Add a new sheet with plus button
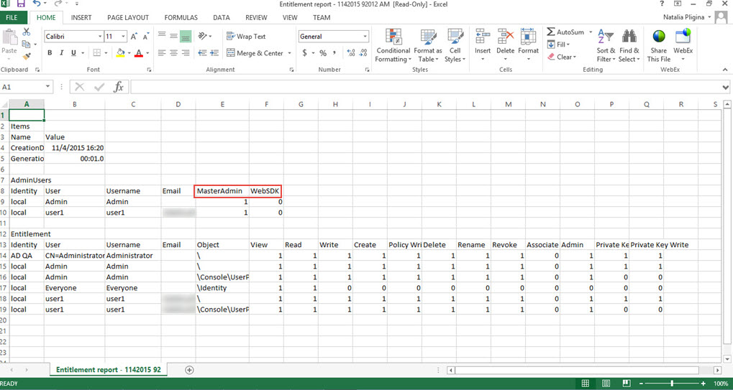 pyautogui.click(x=189, y=370)
